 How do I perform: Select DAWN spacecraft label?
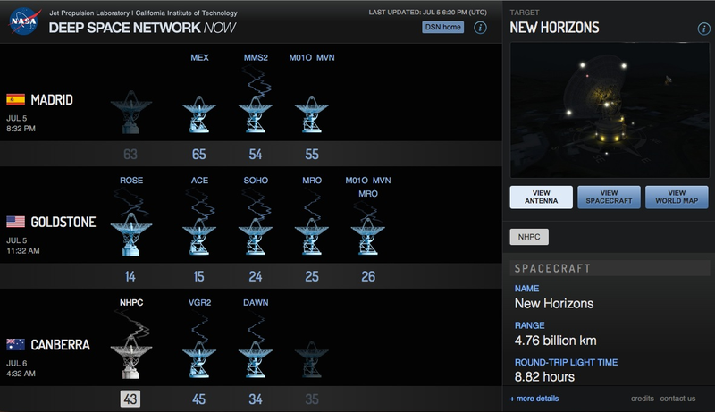tap(256, 303)
